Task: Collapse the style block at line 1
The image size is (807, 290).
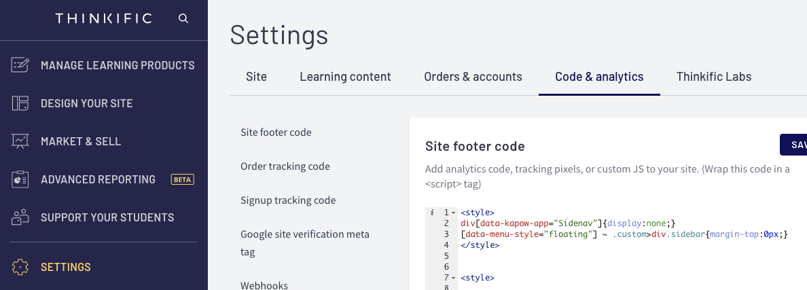Action: tap(453, 213)
